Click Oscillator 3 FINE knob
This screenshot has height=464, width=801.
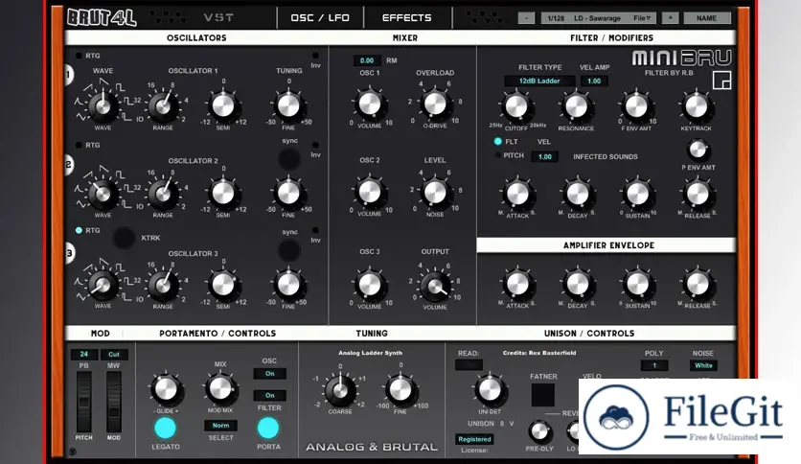click(x=288, y=285)
